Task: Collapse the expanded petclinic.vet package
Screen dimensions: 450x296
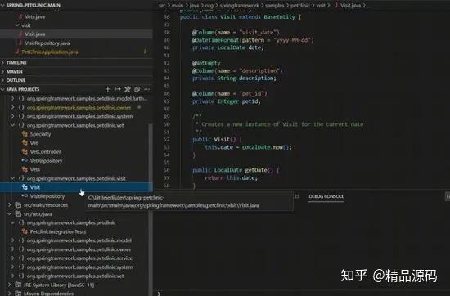Action: point(12,125)
